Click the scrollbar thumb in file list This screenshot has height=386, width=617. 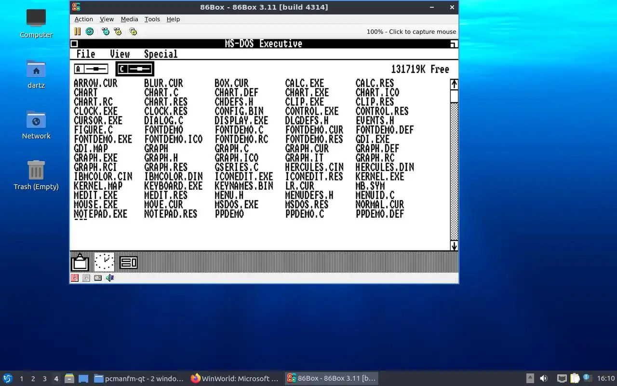tap(454, 96)
